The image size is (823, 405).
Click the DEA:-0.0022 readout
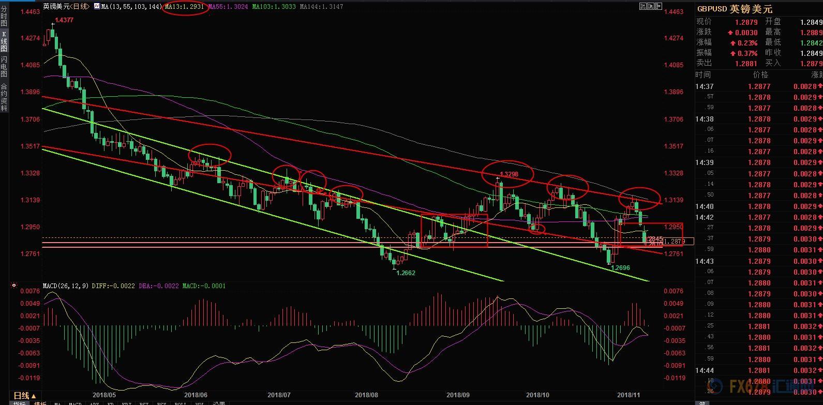click(x=158, y=286)
